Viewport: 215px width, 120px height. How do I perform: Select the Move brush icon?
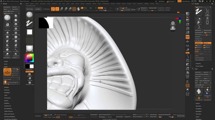(x=16, y=46)
